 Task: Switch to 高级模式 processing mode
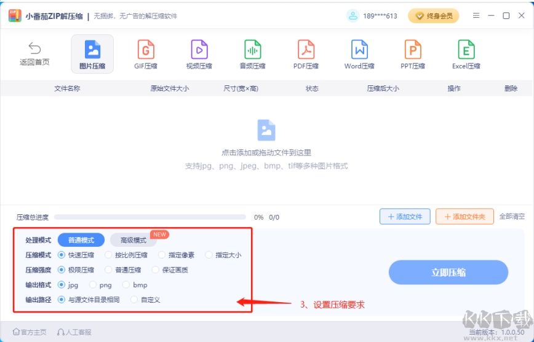(133, 240)
